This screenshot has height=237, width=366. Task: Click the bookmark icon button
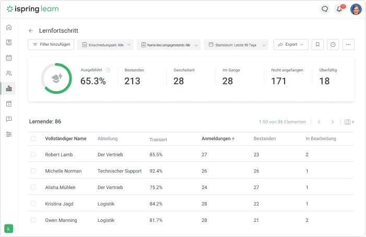[x=317, y=44]
